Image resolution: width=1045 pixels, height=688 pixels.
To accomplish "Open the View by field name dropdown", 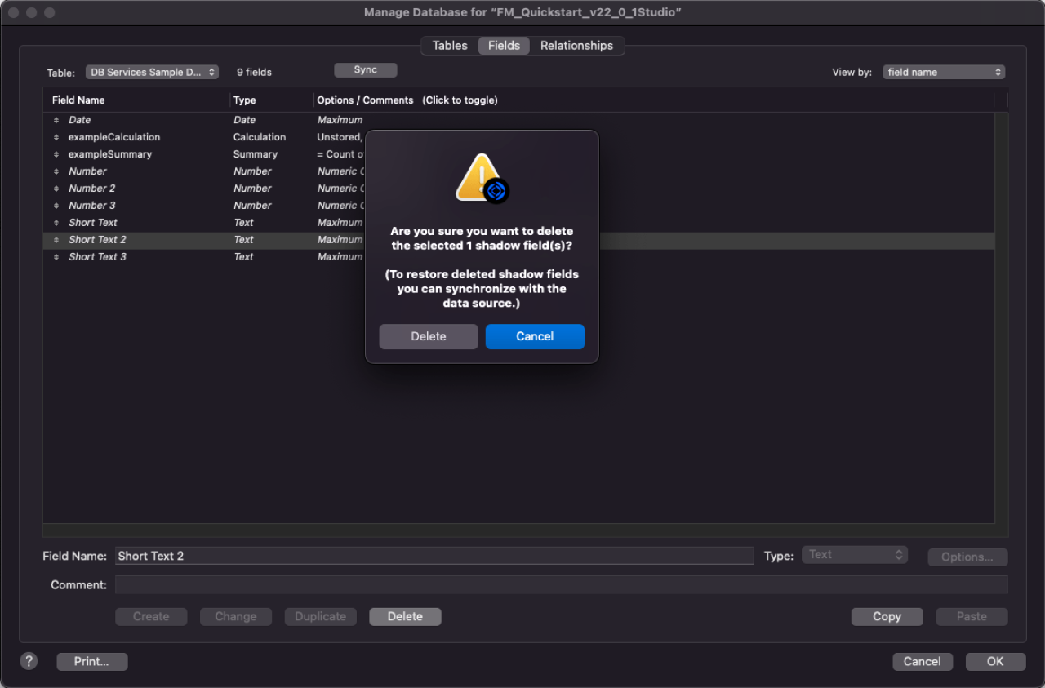I will click(x=944, y=72).
